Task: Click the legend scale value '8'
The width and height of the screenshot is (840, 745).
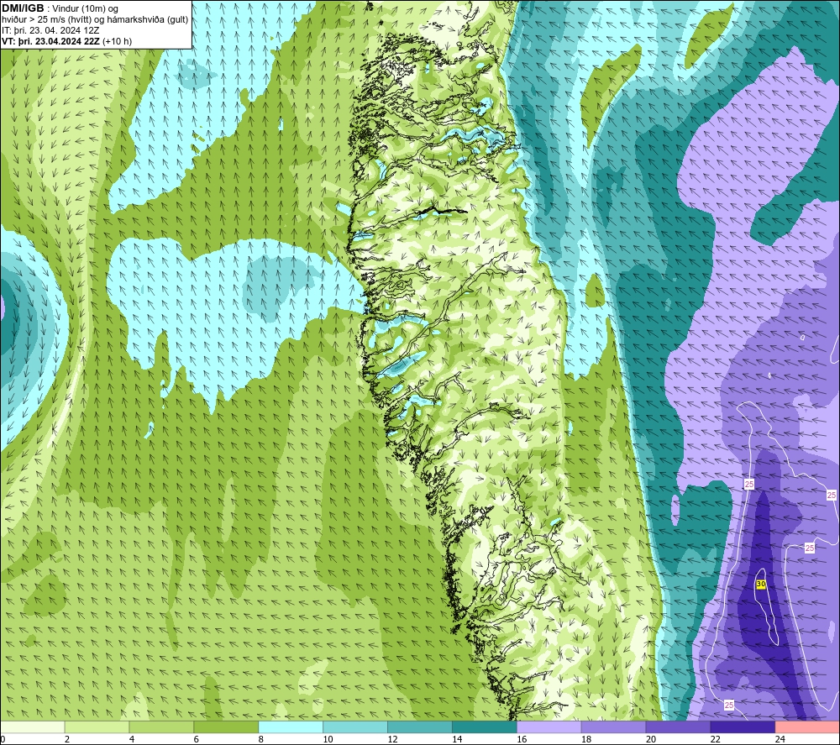Action: [x=261, y=739]
